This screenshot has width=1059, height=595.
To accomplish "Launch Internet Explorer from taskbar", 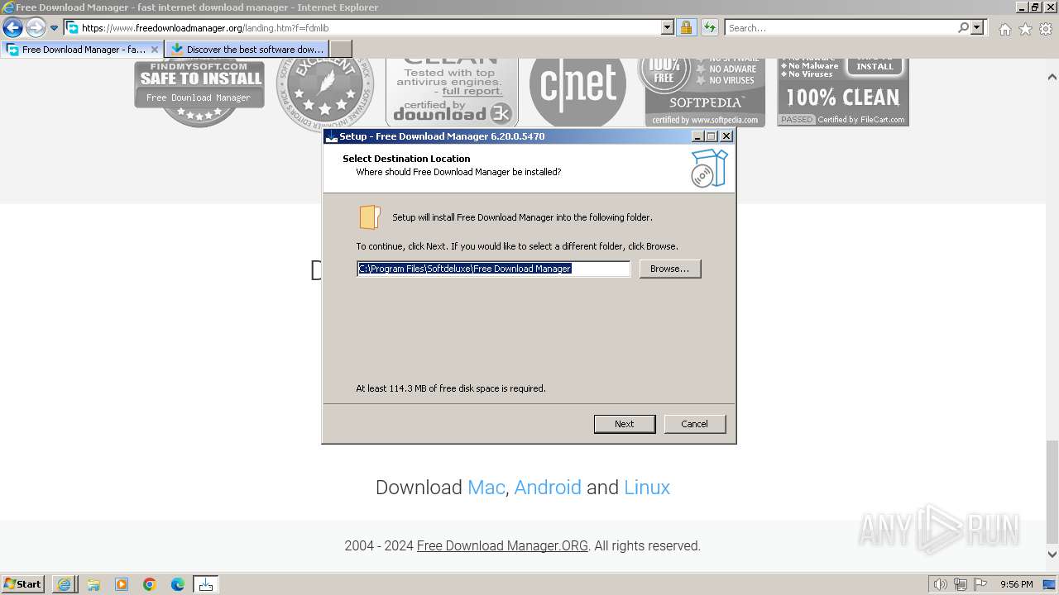I will click(x=65, y=584).
